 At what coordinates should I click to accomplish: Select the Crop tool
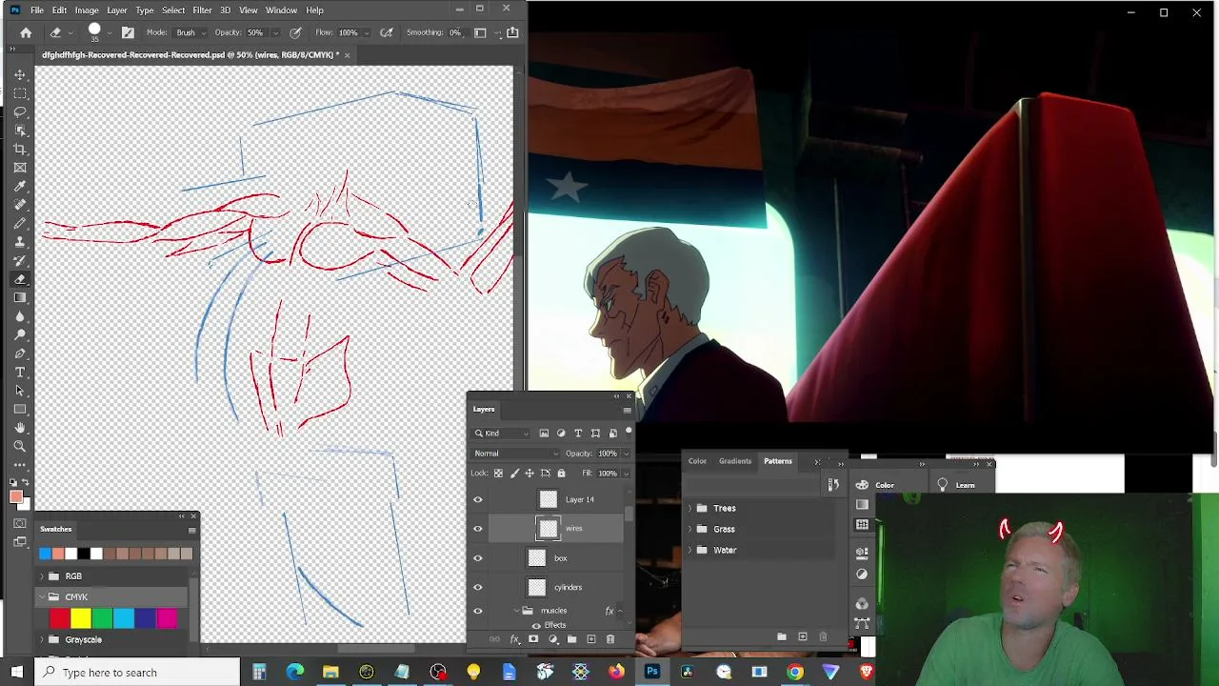[20, 149]
